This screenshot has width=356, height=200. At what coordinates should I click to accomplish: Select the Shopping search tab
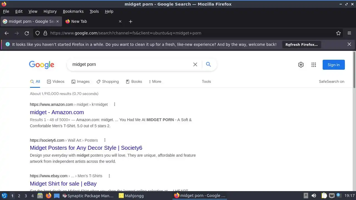(x=108, y=81)
